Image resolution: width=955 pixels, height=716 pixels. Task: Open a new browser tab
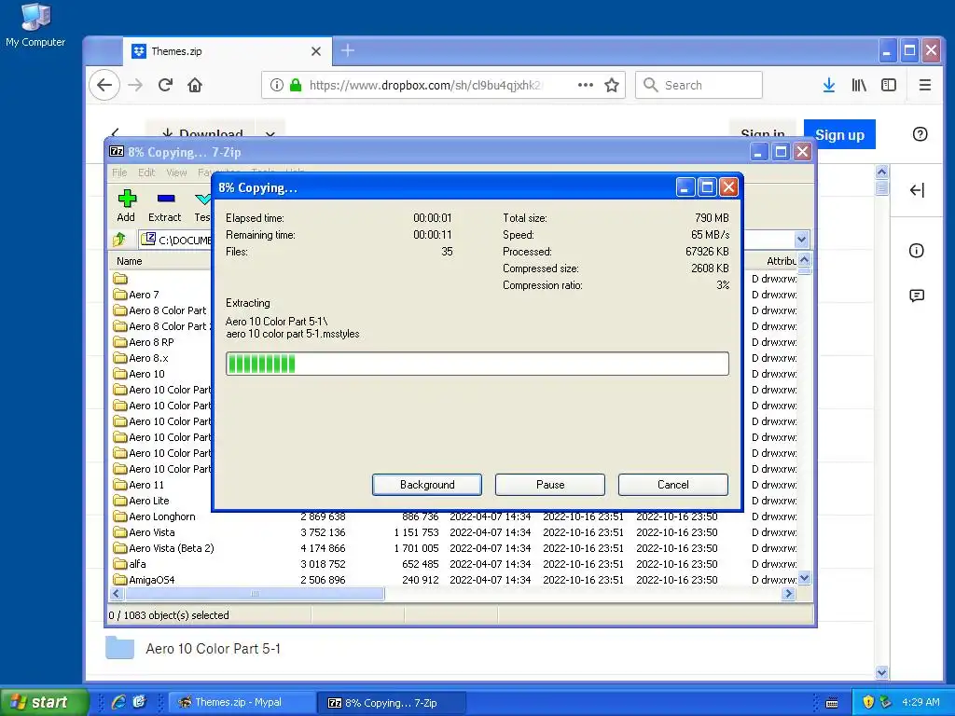click(x=348, y=50)
